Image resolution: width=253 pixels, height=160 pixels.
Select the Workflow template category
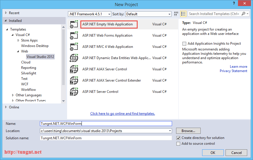click(x=28, y=90)
